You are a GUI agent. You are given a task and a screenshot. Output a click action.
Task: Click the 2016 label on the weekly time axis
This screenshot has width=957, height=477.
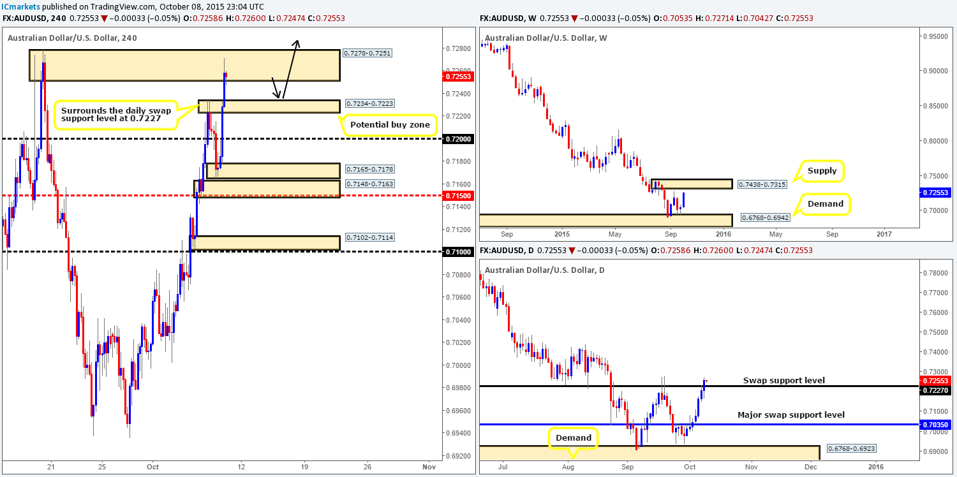click(725, 234)
